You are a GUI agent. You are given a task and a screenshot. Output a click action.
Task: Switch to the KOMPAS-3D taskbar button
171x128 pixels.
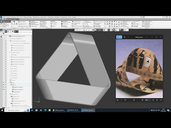click(x=73, y=110)
